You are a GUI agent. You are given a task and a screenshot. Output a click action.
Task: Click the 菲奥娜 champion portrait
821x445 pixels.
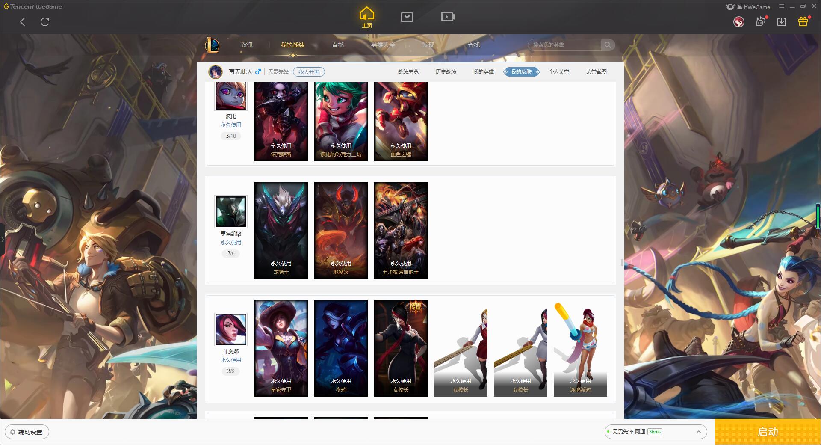231,329
